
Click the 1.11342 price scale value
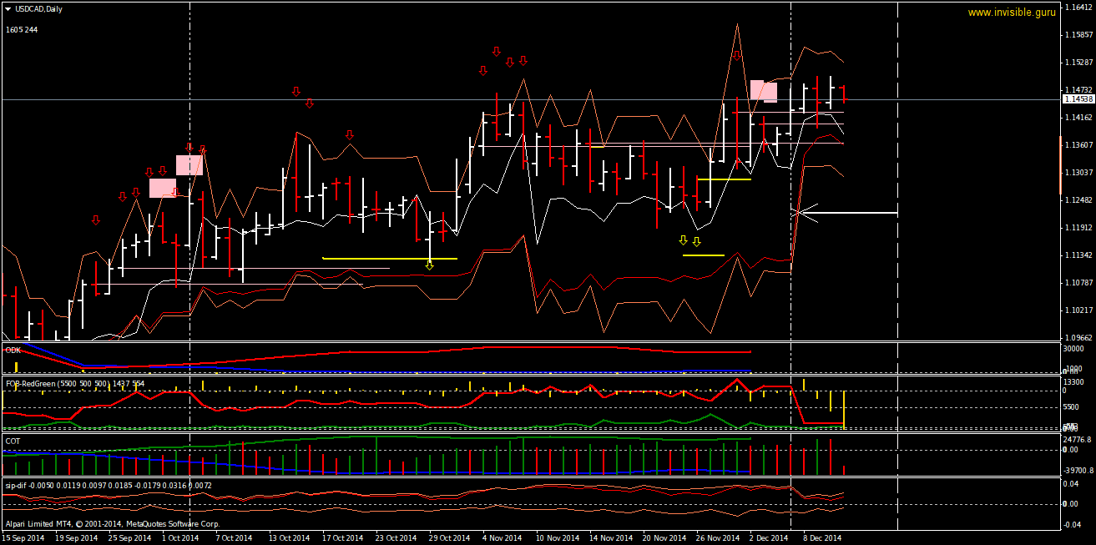tap(1080, 255)
